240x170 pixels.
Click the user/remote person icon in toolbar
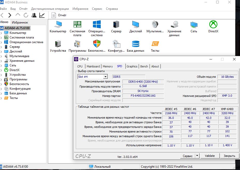click(34, 15)
